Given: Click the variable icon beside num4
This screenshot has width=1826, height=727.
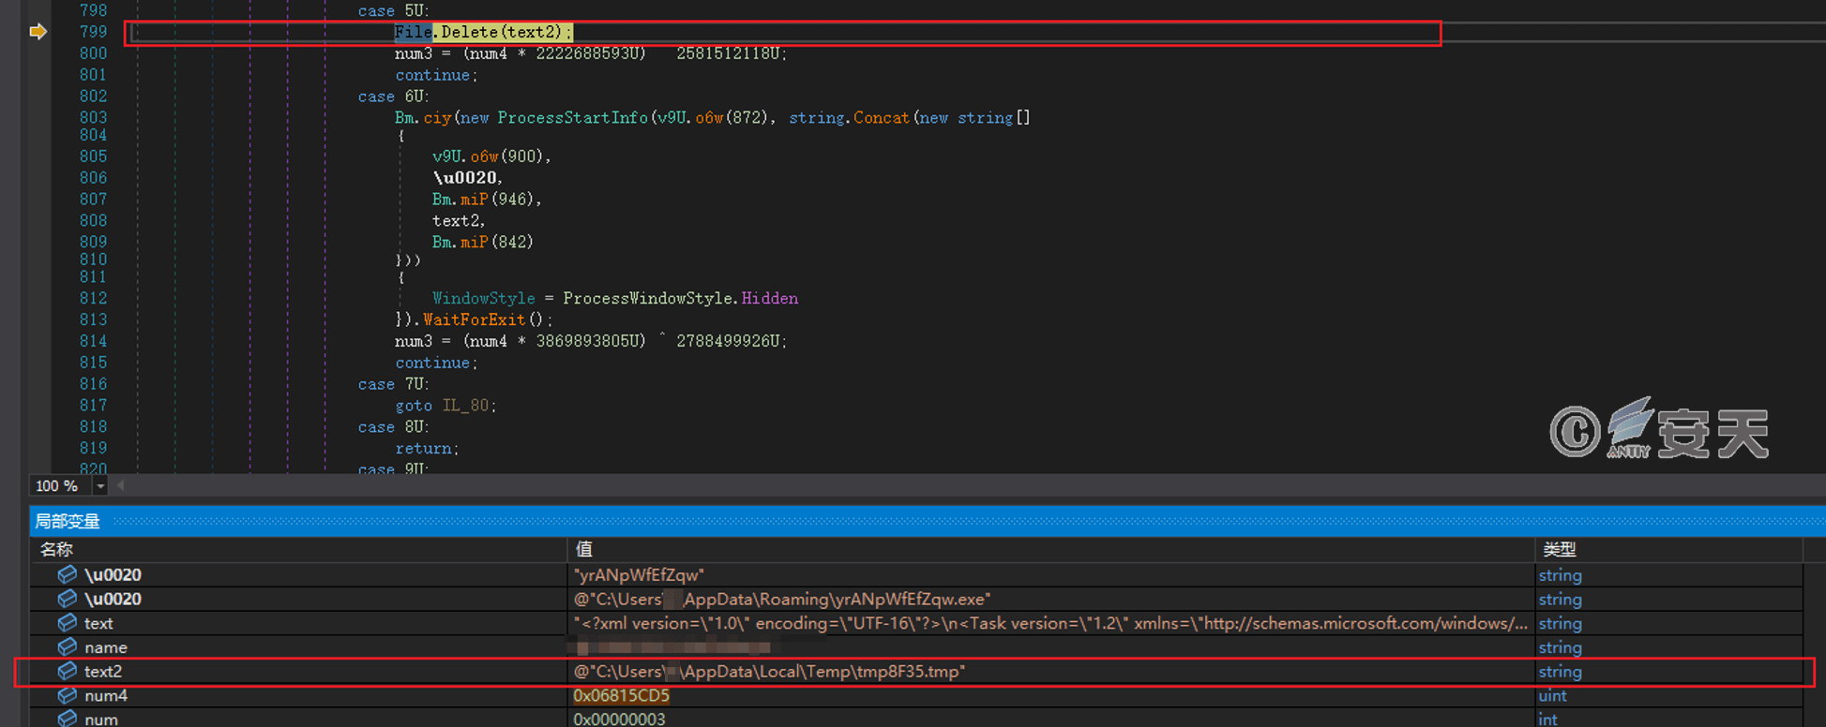Looking at the screenshot, I should pyautogui.click(x=67, y=695).
